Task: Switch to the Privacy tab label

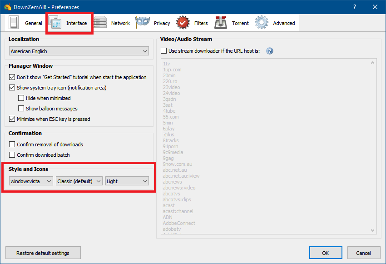Action: pos(162,23)
